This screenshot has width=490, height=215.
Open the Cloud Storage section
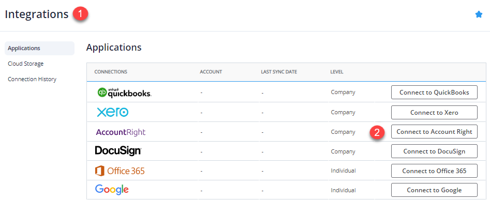click(26, 64)
